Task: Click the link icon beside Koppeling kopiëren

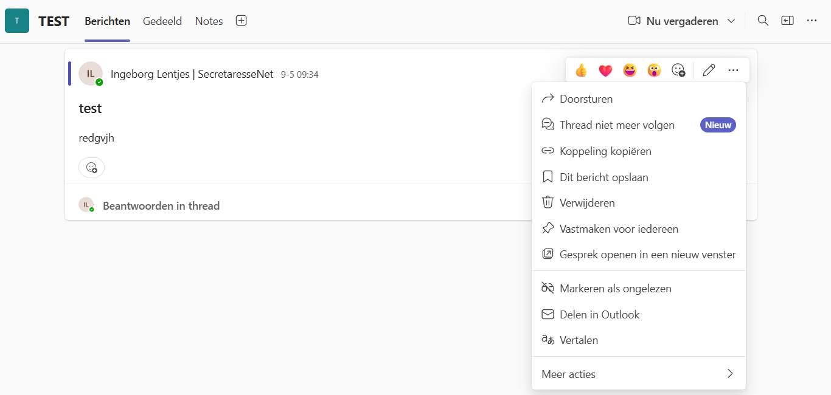Action: click(x=548, y=151)
